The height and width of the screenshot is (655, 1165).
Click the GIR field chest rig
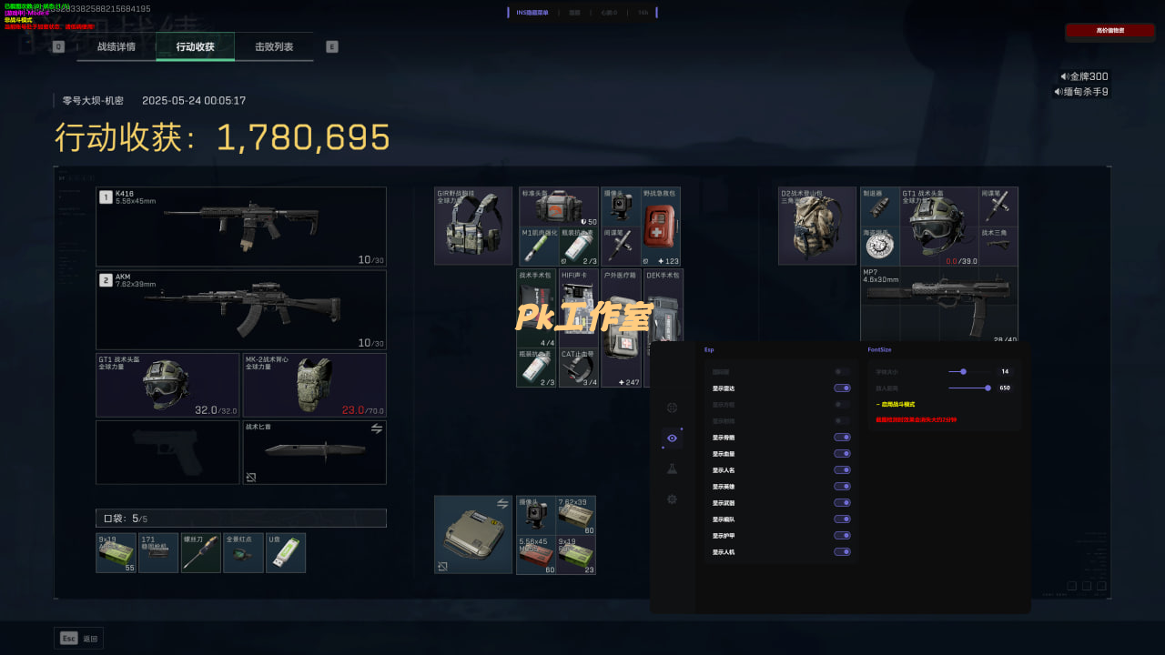point(473,226)
